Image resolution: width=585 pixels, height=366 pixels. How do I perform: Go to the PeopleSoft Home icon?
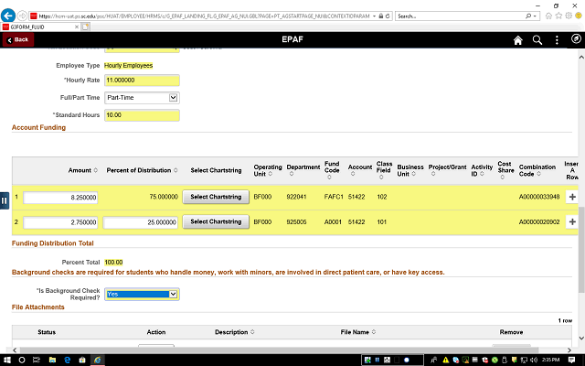(x=518, y=40)
